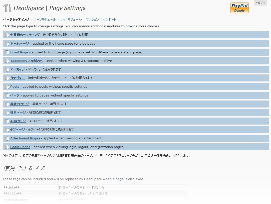Screen dimensions: 271x204
Task: Open the ページ settings link
Action: pos(15,95)
